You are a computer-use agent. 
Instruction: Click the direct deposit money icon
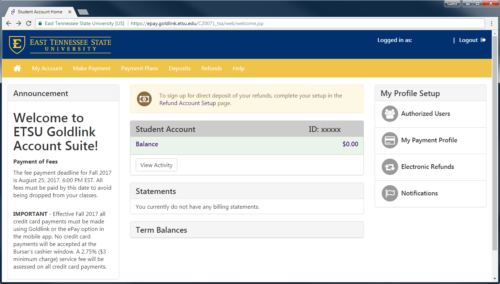[144, 99]
